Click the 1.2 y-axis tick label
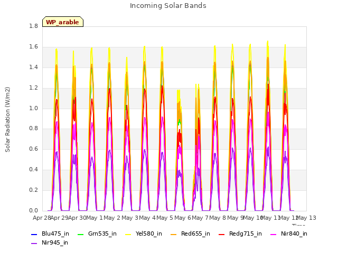 pyautogui.click(x=33, y=88)
